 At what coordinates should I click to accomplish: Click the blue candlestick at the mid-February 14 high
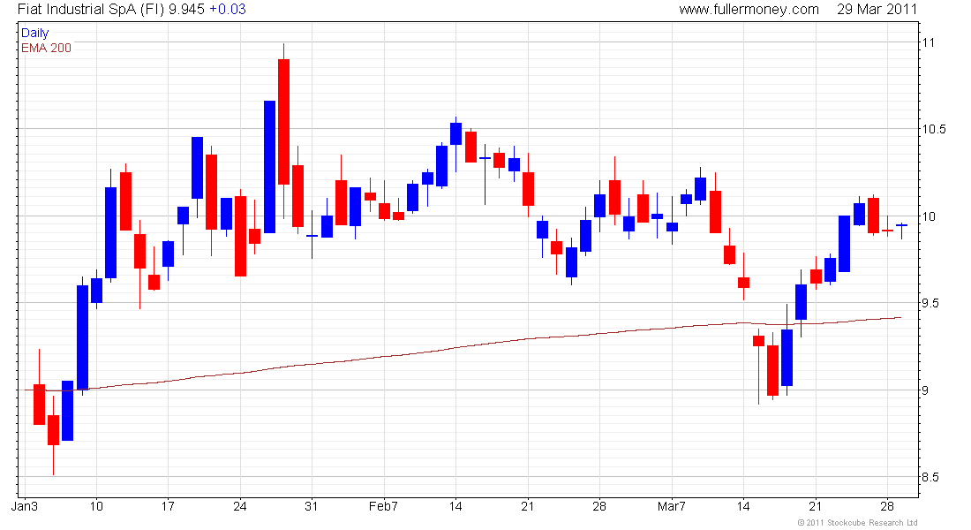click(x=455, y=134)
